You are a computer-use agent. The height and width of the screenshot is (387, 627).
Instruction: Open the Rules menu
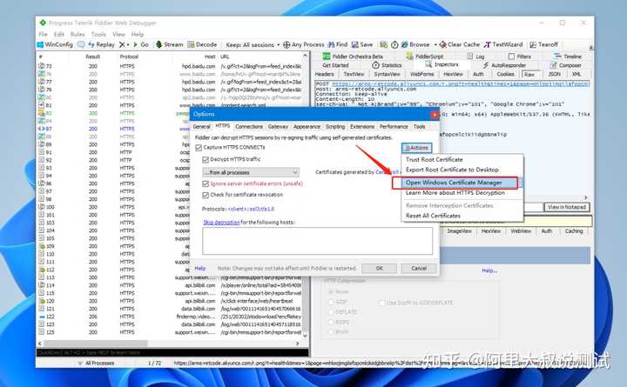[78, 34]
